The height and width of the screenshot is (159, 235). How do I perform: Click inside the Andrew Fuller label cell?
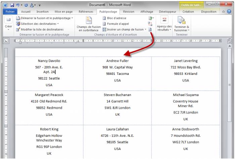click(117, 70)
